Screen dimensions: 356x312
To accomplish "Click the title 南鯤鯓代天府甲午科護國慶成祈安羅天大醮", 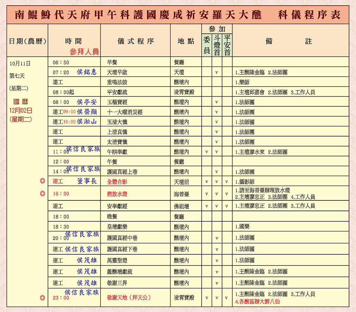I will 138,15.
